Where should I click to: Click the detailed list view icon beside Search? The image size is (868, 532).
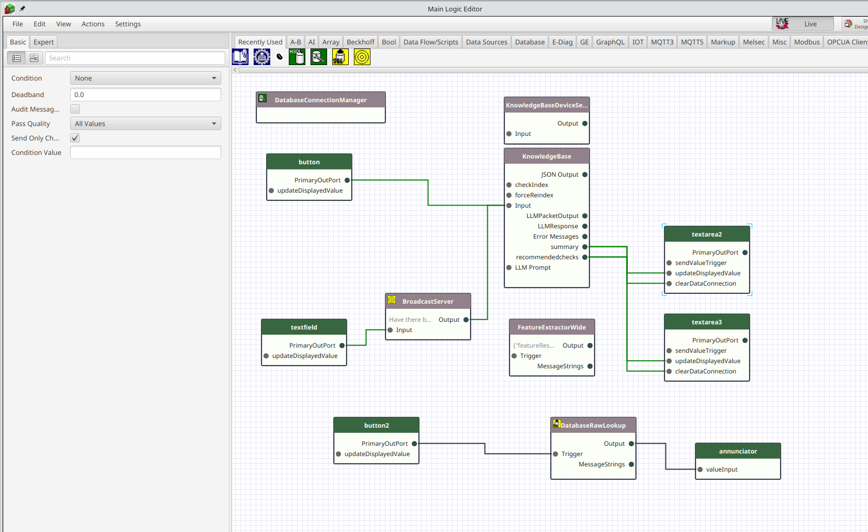tap(34, 58)
